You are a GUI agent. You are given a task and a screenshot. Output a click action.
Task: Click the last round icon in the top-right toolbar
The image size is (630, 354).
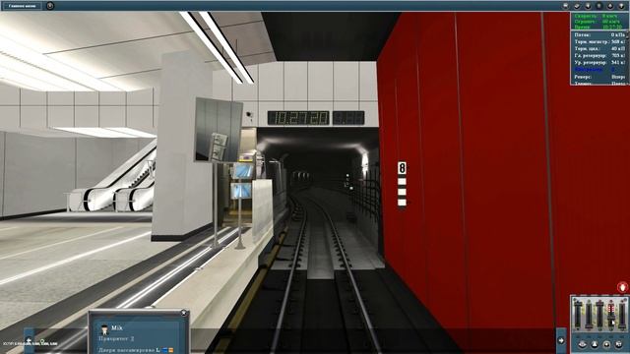pos(621,6)
